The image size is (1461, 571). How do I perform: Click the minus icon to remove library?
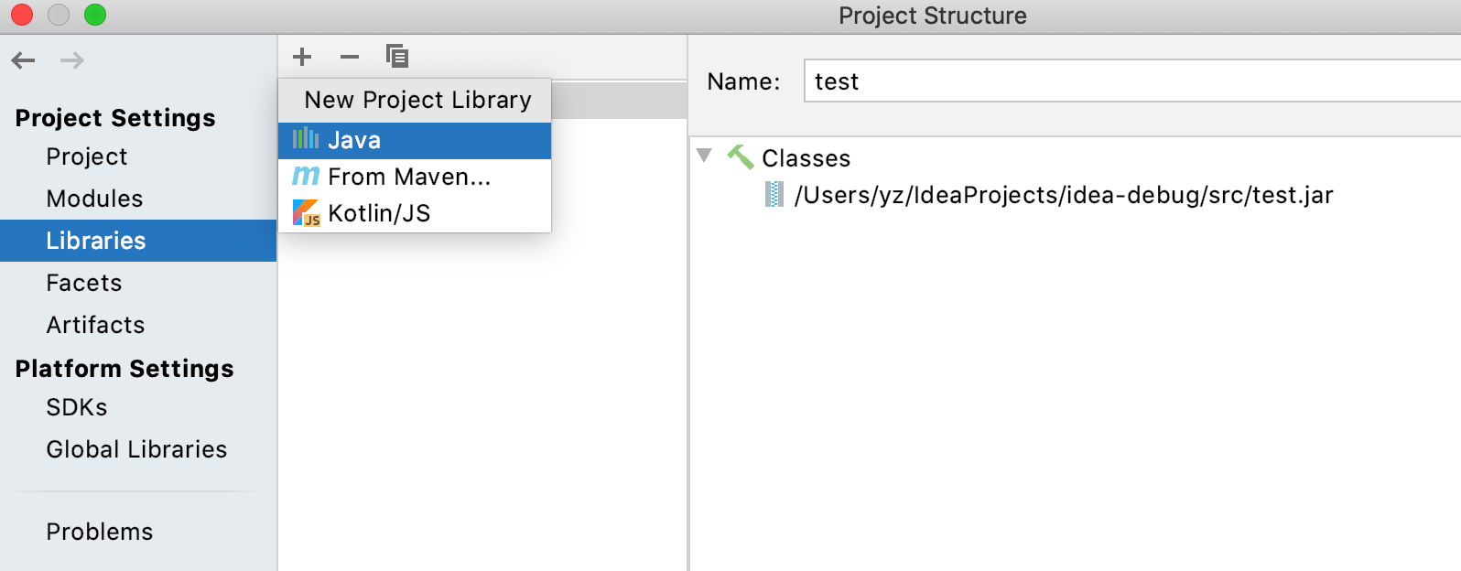pyautogui.click(x=350, y=57)
